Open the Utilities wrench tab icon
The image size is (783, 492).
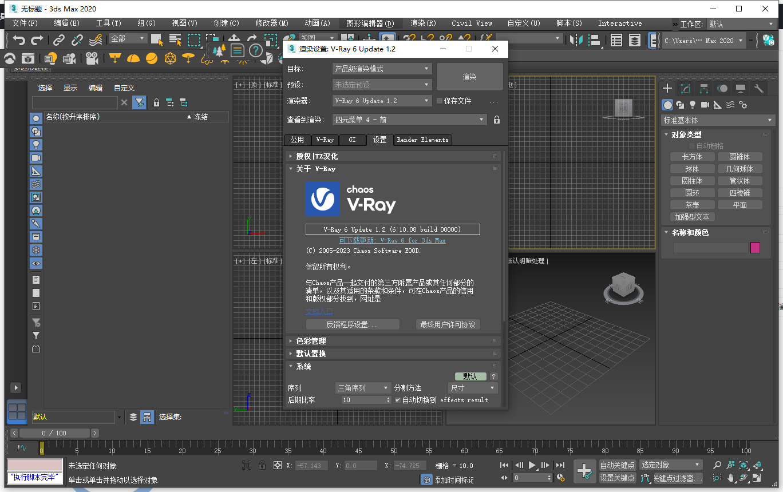(x=759, y=88)
